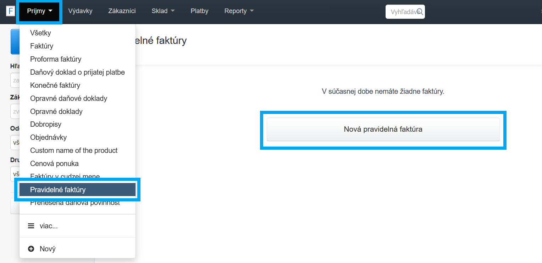Go to the Zákazníci section
Image resolution: width=542 pixels, height=263 pixels.
coord(122,11)
